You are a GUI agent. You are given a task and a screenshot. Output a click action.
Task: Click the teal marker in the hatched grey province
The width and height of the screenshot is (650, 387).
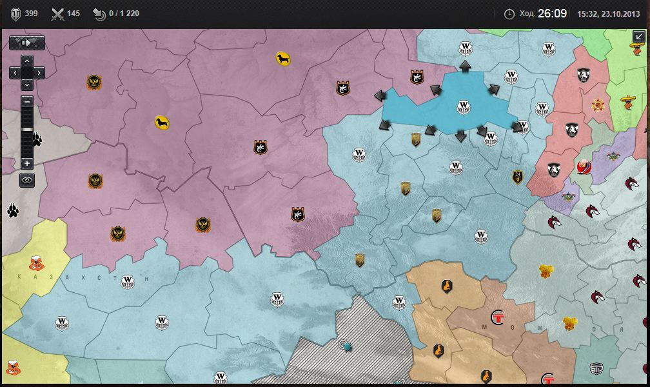click(x=346, y=346)
